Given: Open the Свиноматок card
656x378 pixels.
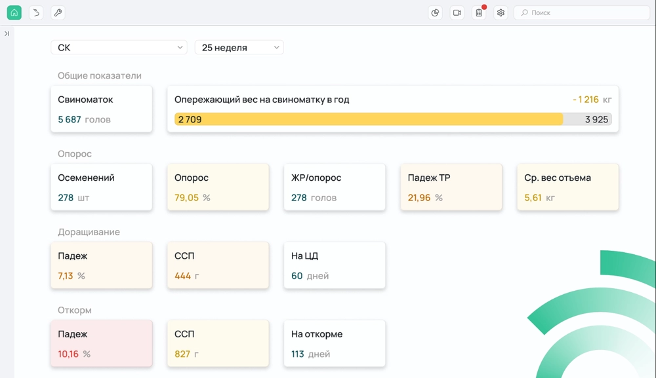Looking at the screenshot, I should (102, 109).
